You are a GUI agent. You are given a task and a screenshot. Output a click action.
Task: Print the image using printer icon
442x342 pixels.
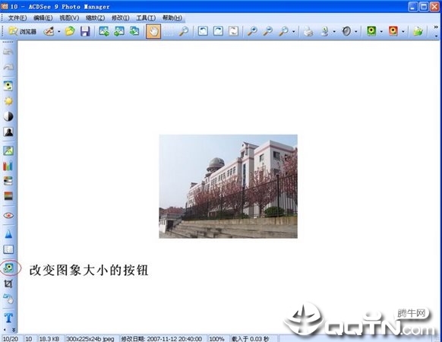coord(308,31)
